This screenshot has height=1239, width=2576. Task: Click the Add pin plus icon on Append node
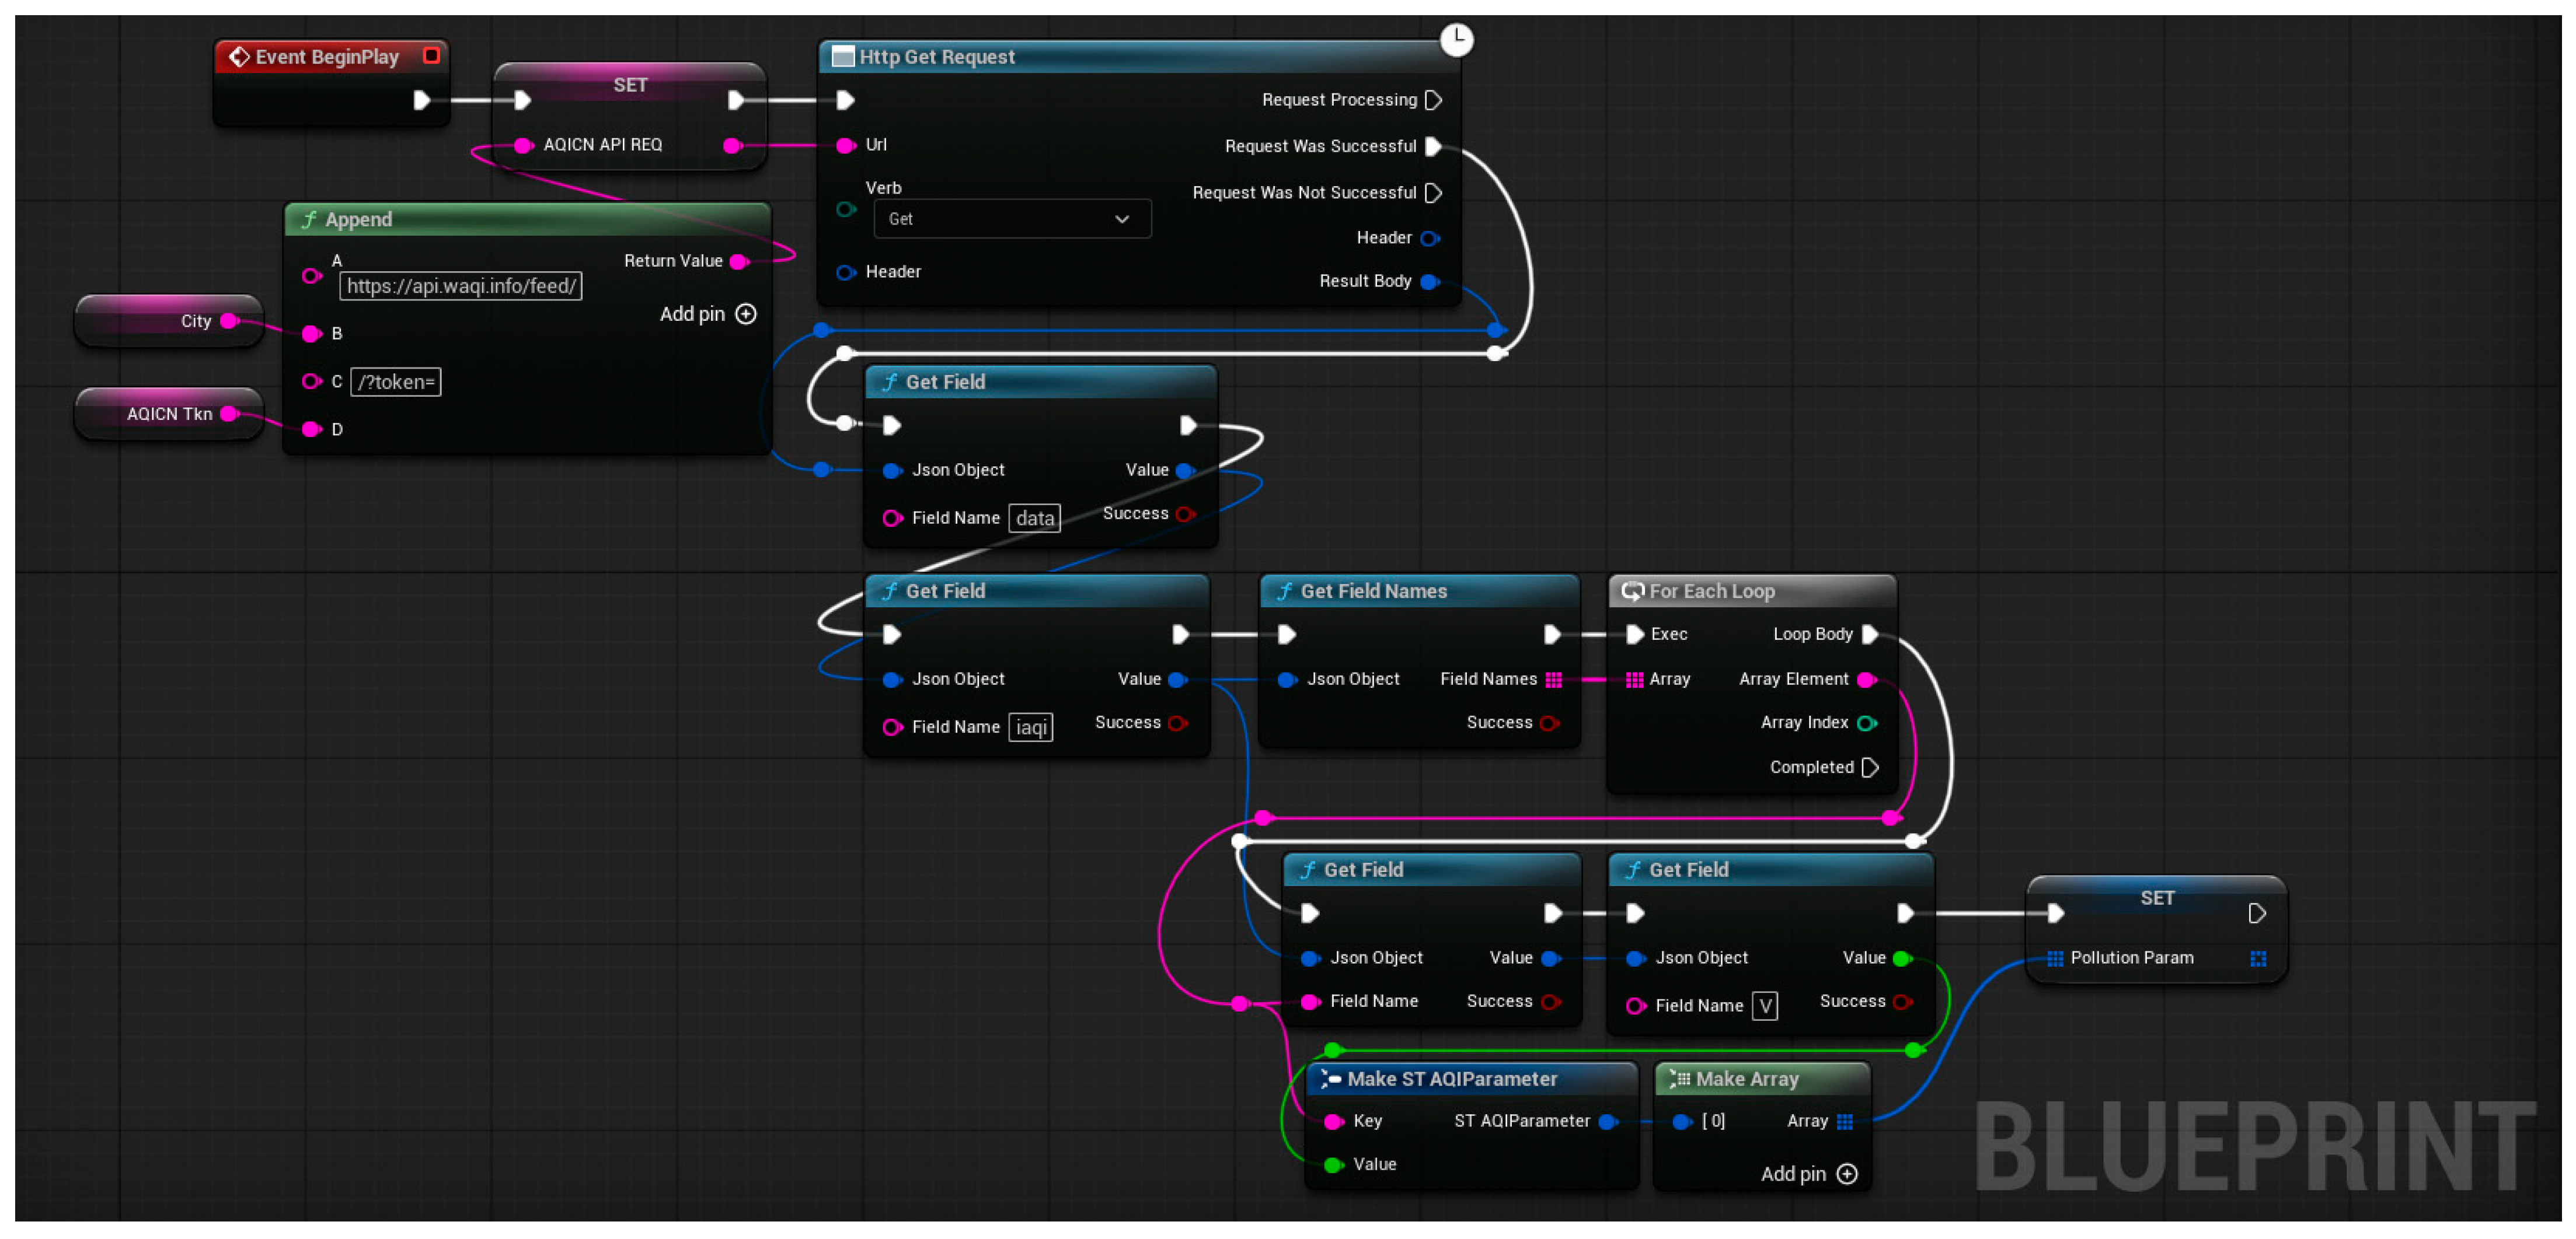pos(746,314)
